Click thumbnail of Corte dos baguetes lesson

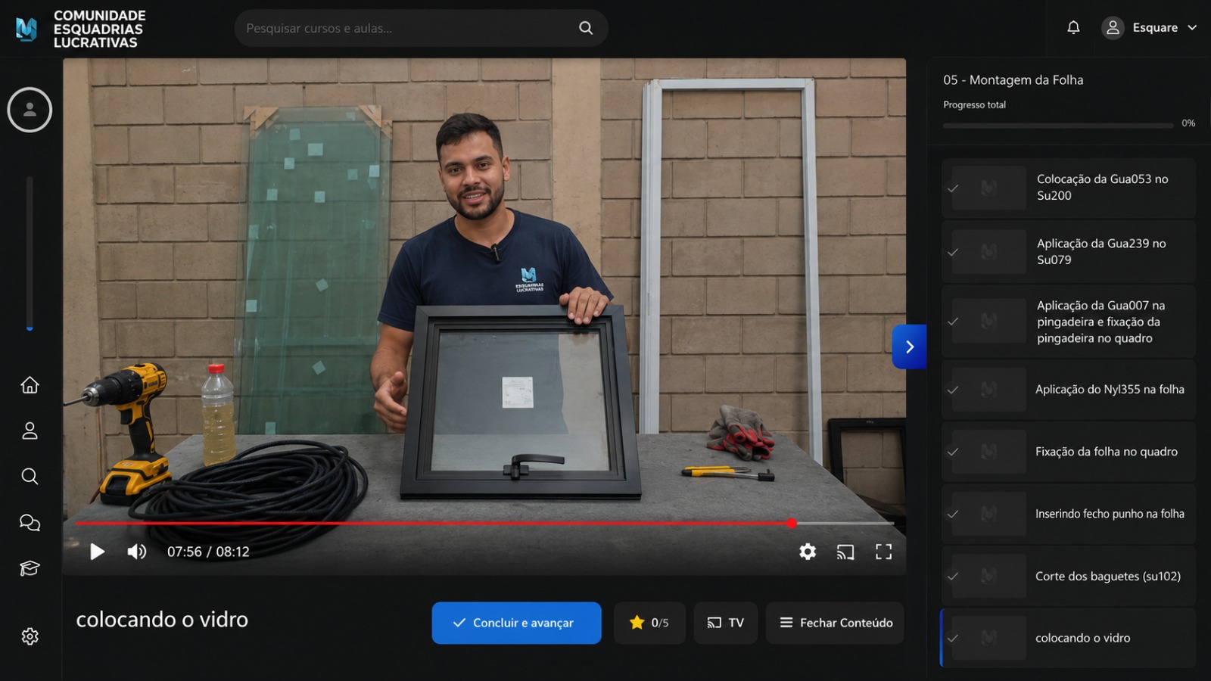pos(988,576)
